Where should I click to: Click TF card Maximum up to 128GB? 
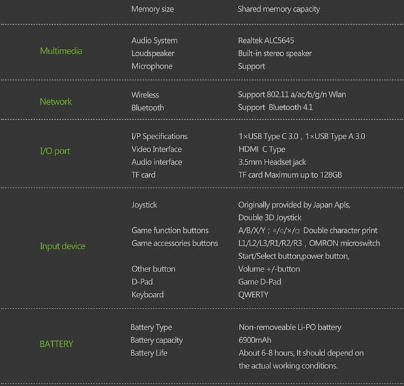(290, 175)
